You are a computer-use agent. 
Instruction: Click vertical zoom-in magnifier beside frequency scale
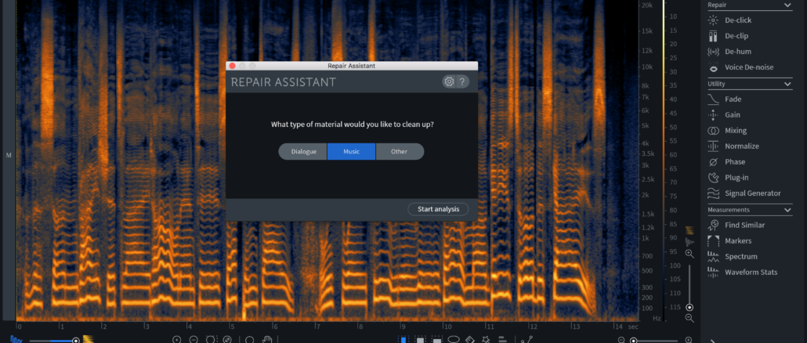coord(689,254)
